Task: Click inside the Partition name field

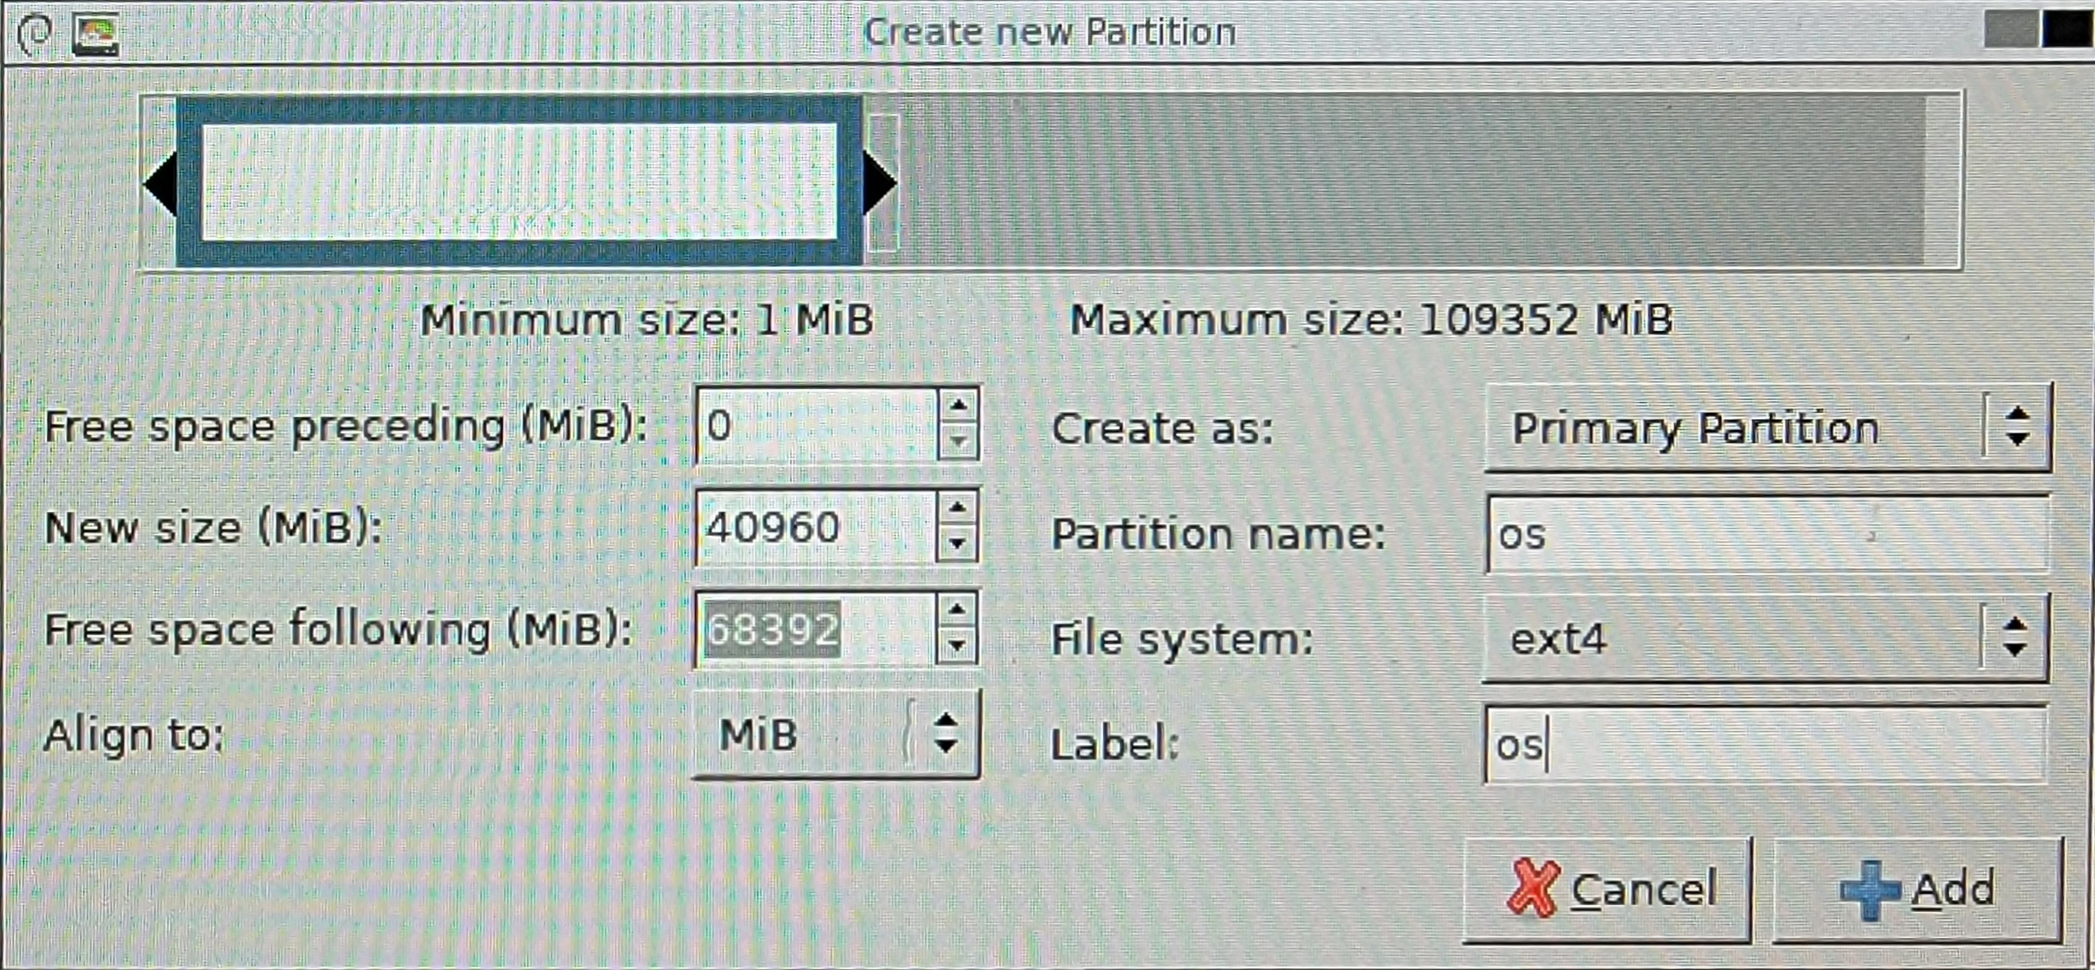Action: click(x=1767, y=535)
